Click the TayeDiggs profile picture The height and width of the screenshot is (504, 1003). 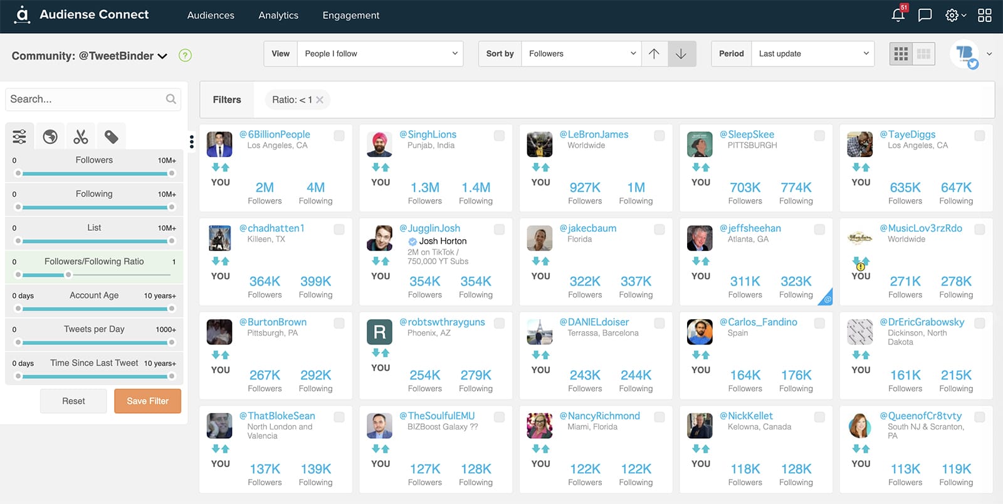[859, 144]
